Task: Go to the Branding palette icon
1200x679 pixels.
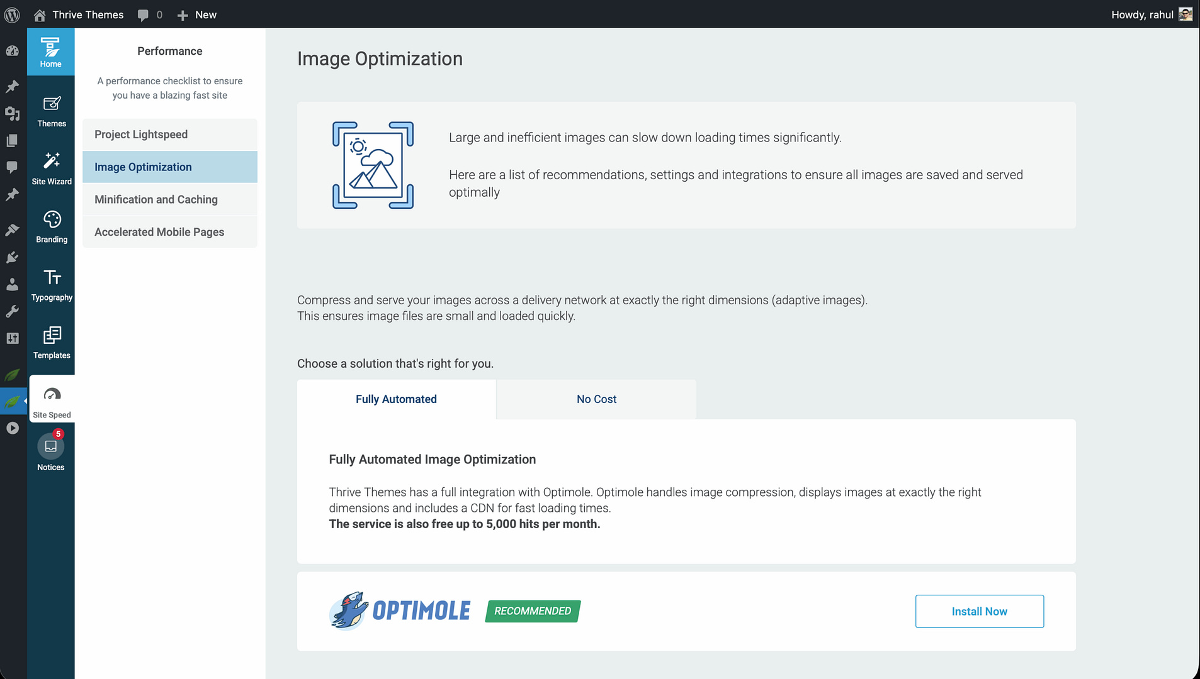Action: [51, 226]
